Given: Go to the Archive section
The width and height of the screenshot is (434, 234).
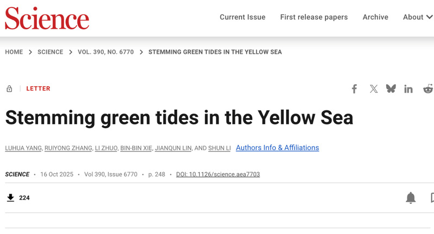Looking at the screenshot, I should pos(375,17).
